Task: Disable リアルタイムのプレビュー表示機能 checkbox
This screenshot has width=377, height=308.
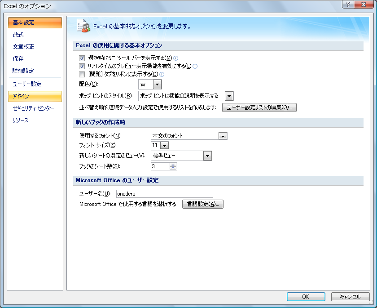Action: click(82, 66)
